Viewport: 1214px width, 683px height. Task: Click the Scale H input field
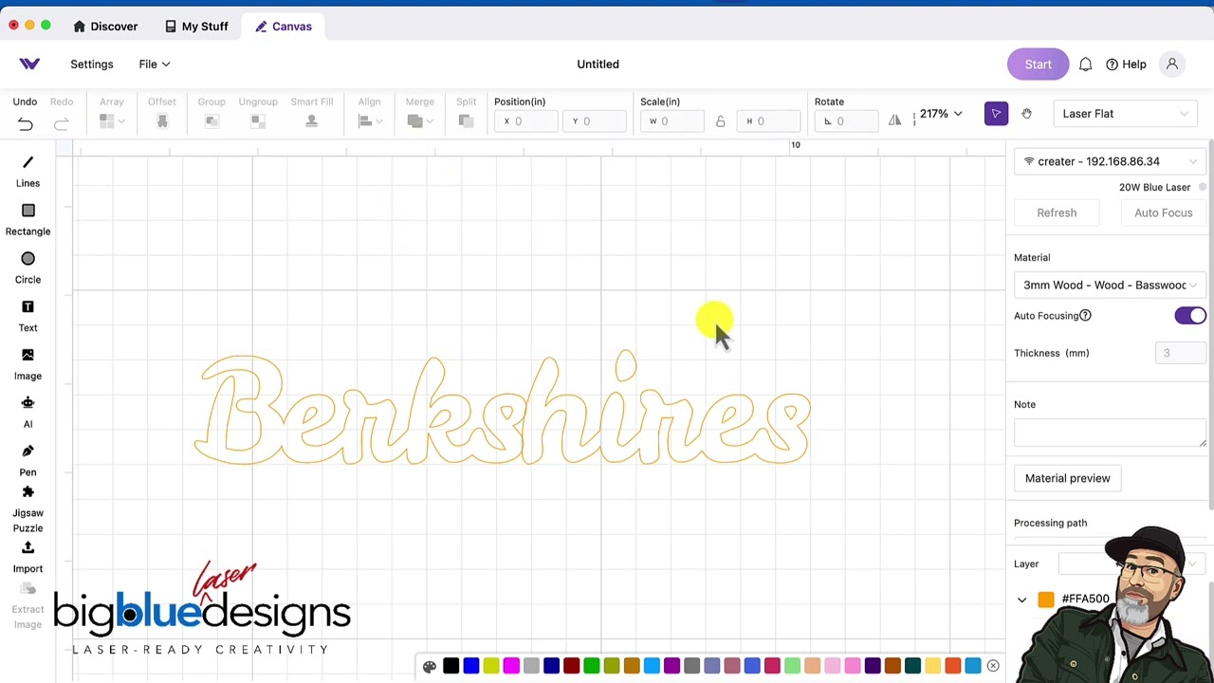[769, 121]
